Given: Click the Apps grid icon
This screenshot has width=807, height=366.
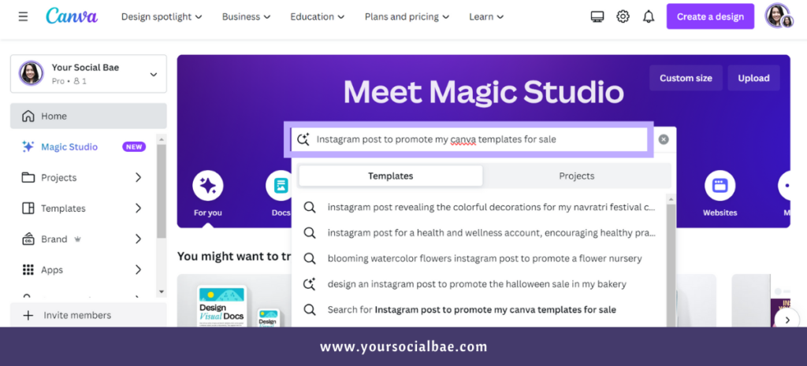Looking at the screenshot, I should (28, 270).
